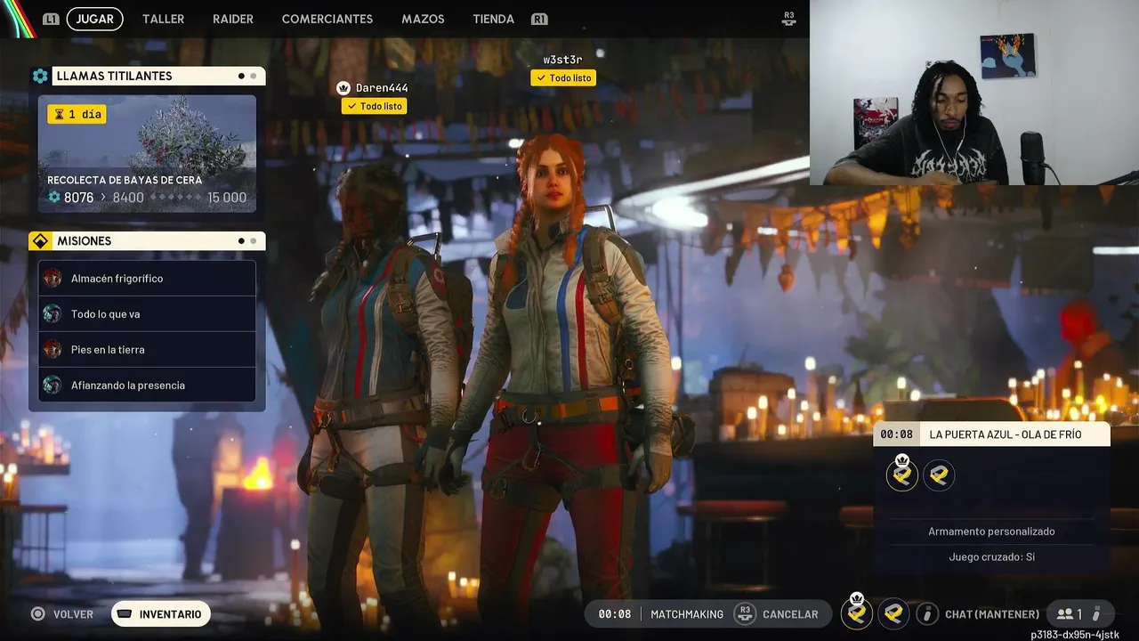Click the second player emblem in match panel
This screenshot has width=1139, height=641.
pos(939,475)
